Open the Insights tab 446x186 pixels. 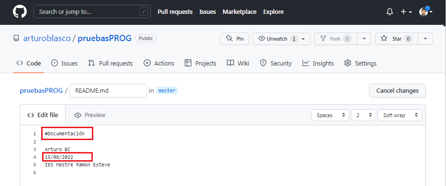point(318,63)
